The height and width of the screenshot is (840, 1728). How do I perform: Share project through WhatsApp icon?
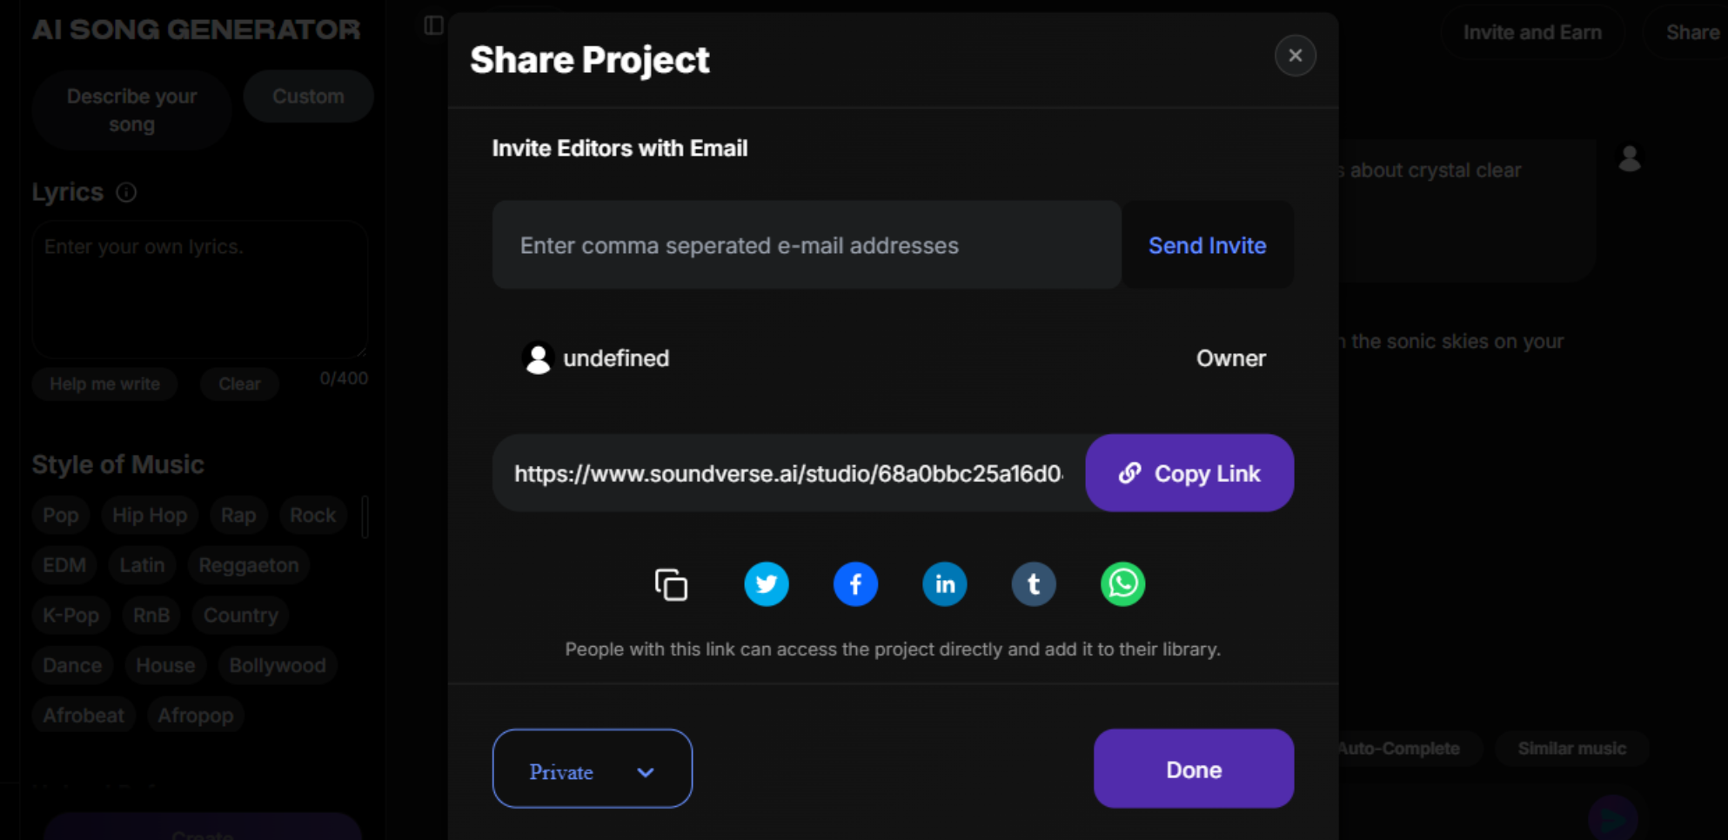(x=1122, y=584)
